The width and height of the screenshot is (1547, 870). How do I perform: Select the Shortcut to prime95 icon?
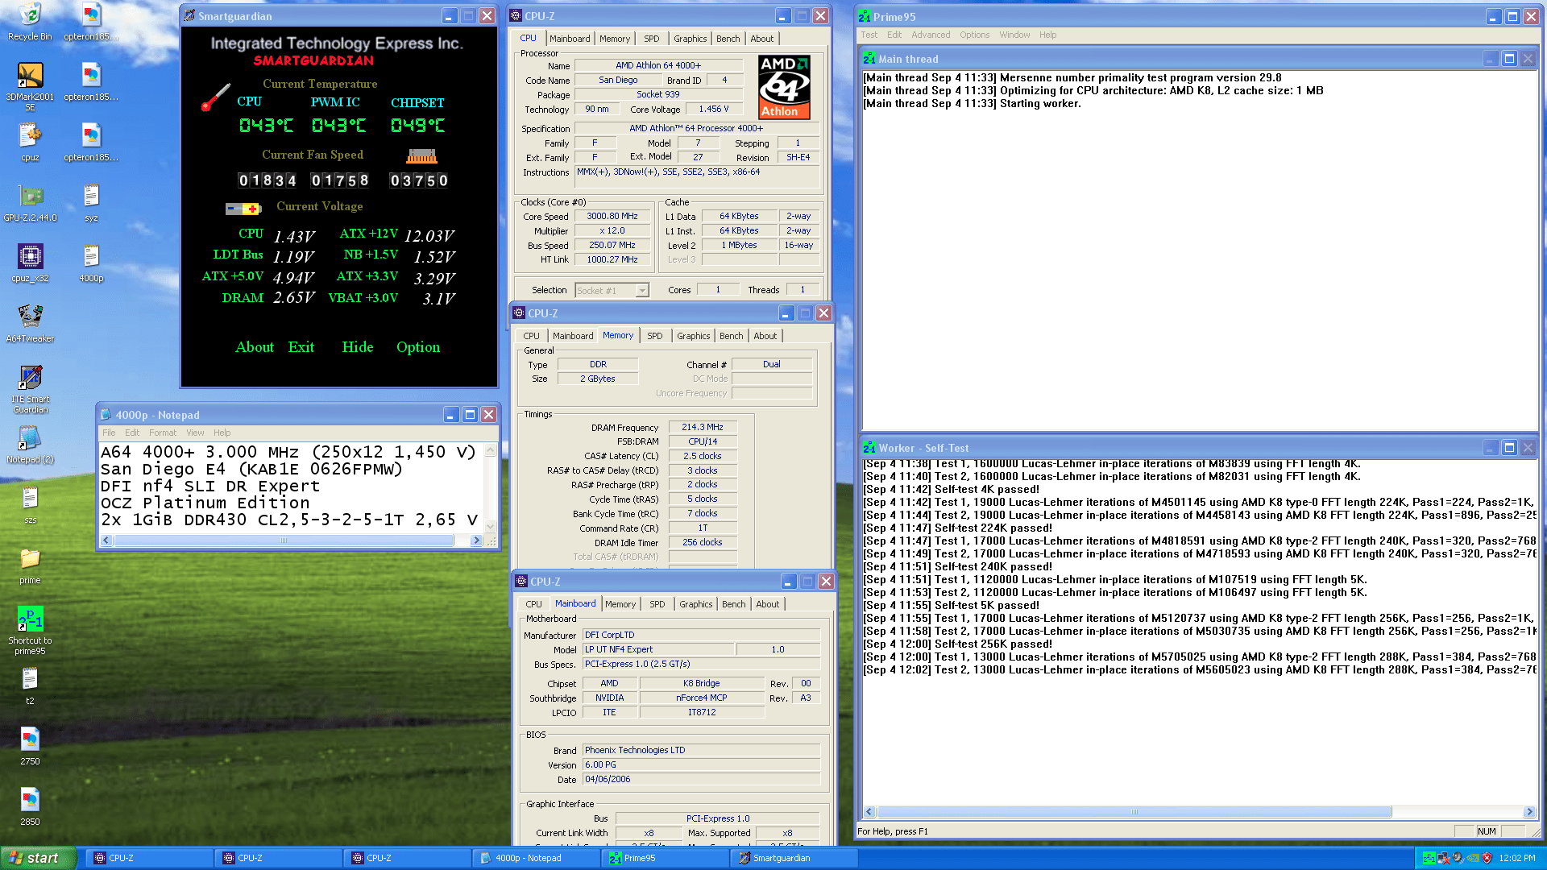30,630
